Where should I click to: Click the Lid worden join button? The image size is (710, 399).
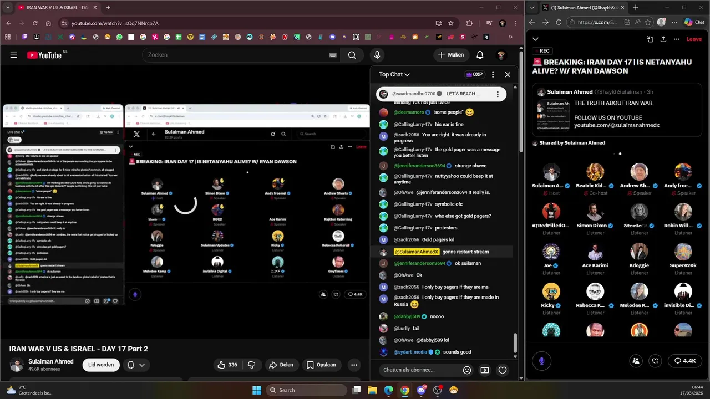coord(101,365)
